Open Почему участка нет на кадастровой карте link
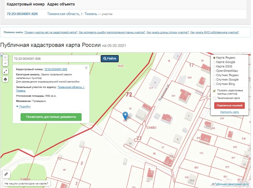This screenshot has height=188, width=253. click(51, 32)
